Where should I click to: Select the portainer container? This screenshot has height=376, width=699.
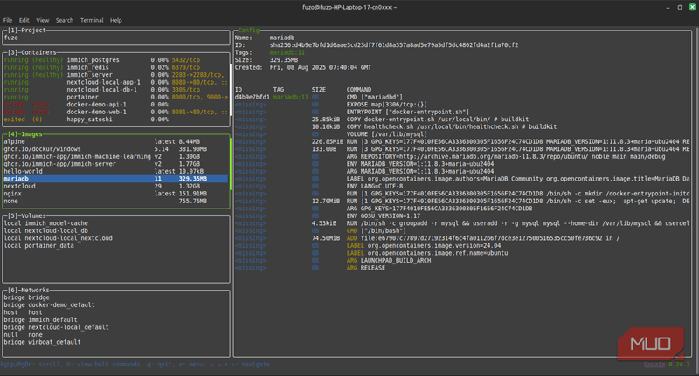click(116, 97)
